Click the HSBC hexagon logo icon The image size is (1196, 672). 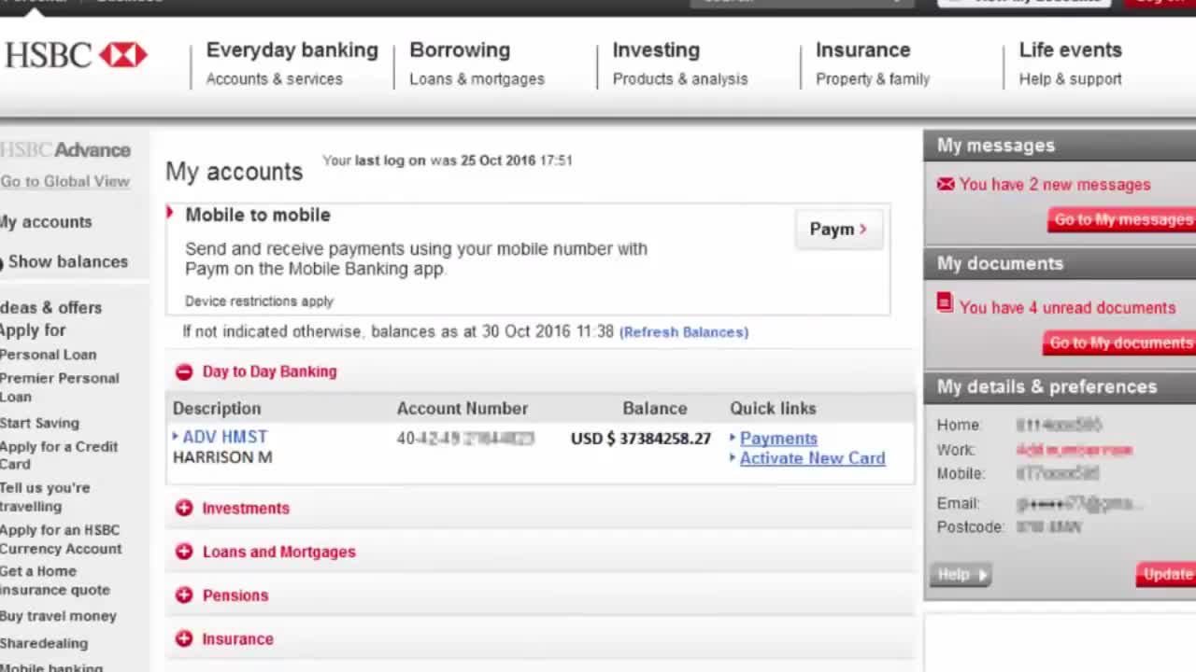pyautogui.click(x=123, y=55)
